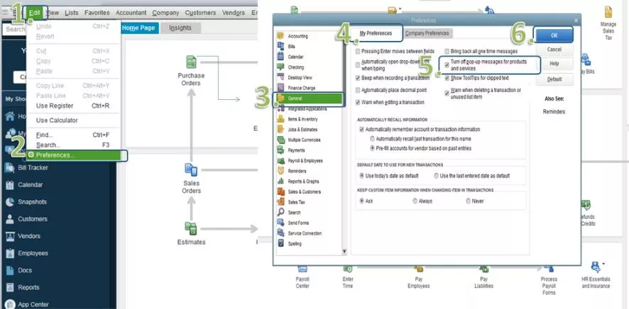Open Snapshots in left sidebar
Screen dimensions: 629x309
(x=32, y=202)
